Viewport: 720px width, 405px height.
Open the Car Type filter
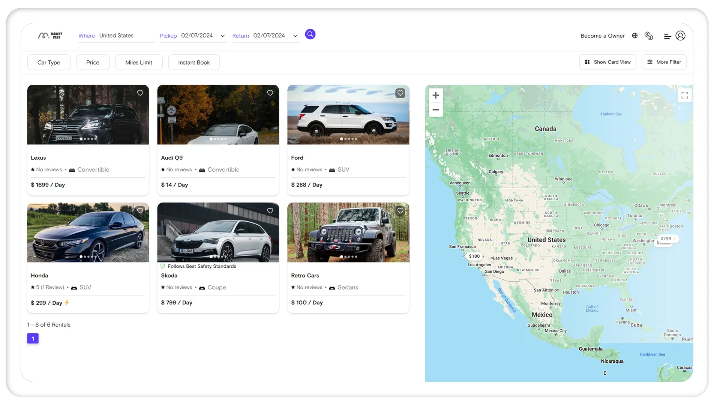[49, 62]
